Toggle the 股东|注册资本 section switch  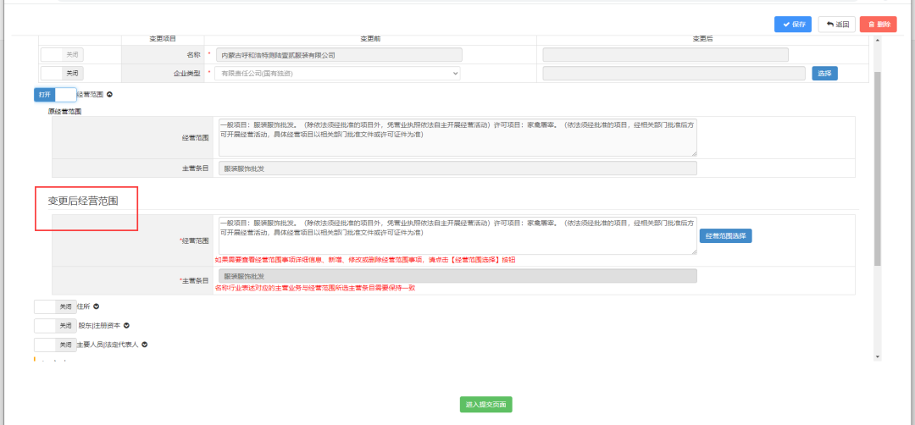(x=55, y=326)
